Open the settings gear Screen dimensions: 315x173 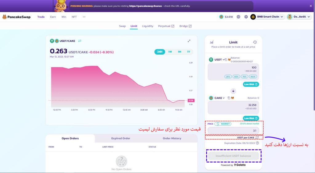pyautogui.click(x=246, y=17)
